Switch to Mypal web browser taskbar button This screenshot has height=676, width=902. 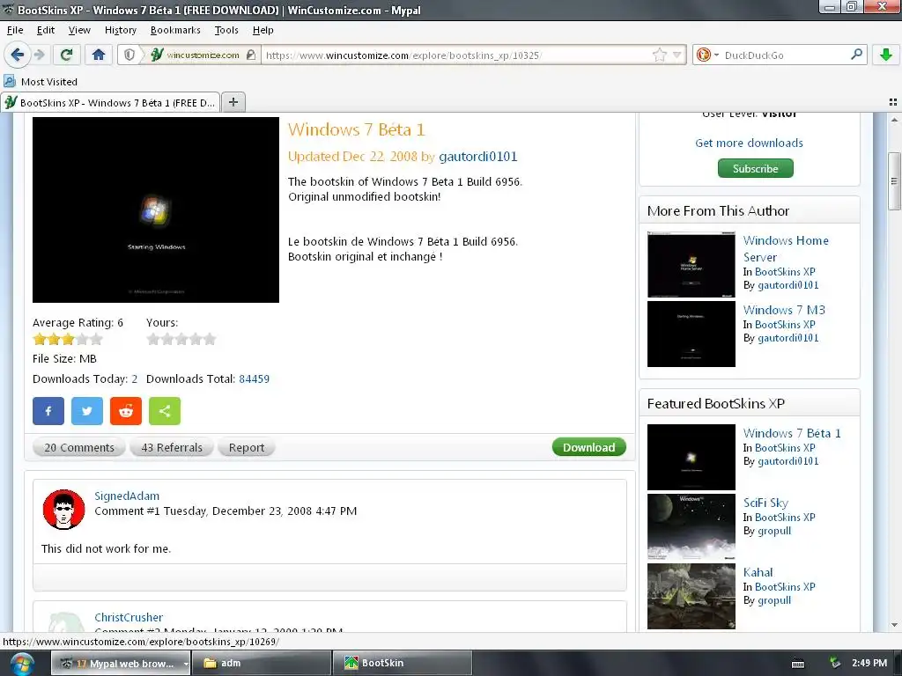[120, 663]
